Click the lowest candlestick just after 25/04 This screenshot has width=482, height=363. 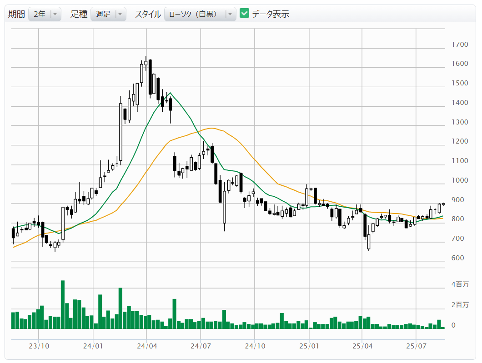pyautogui.click(x=369, y=241)
